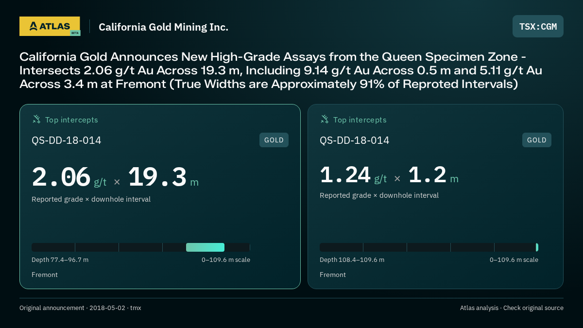Click the BETA tag on Atlas logo
583x328 pixels.
75,33
